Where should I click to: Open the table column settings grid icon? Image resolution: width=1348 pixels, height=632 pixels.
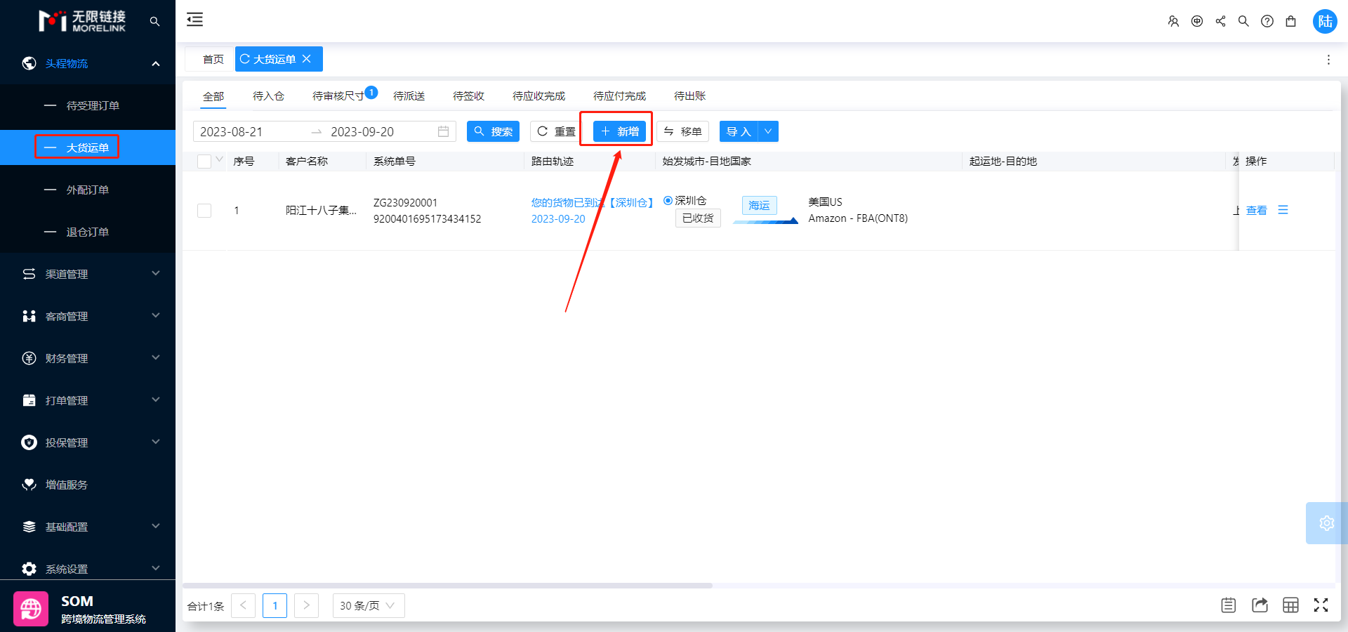[1290, 605]
